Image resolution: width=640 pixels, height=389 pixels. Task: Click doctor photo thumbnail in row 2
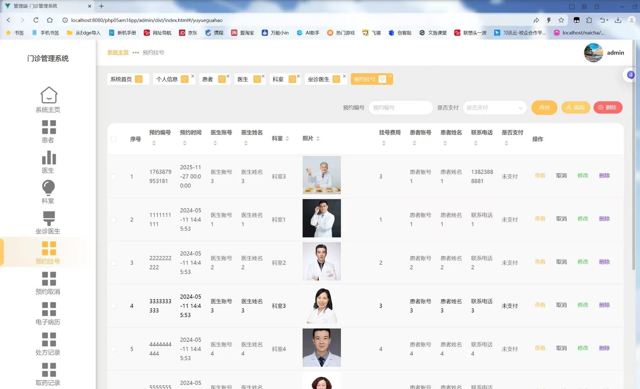click(x=321, y=218)
